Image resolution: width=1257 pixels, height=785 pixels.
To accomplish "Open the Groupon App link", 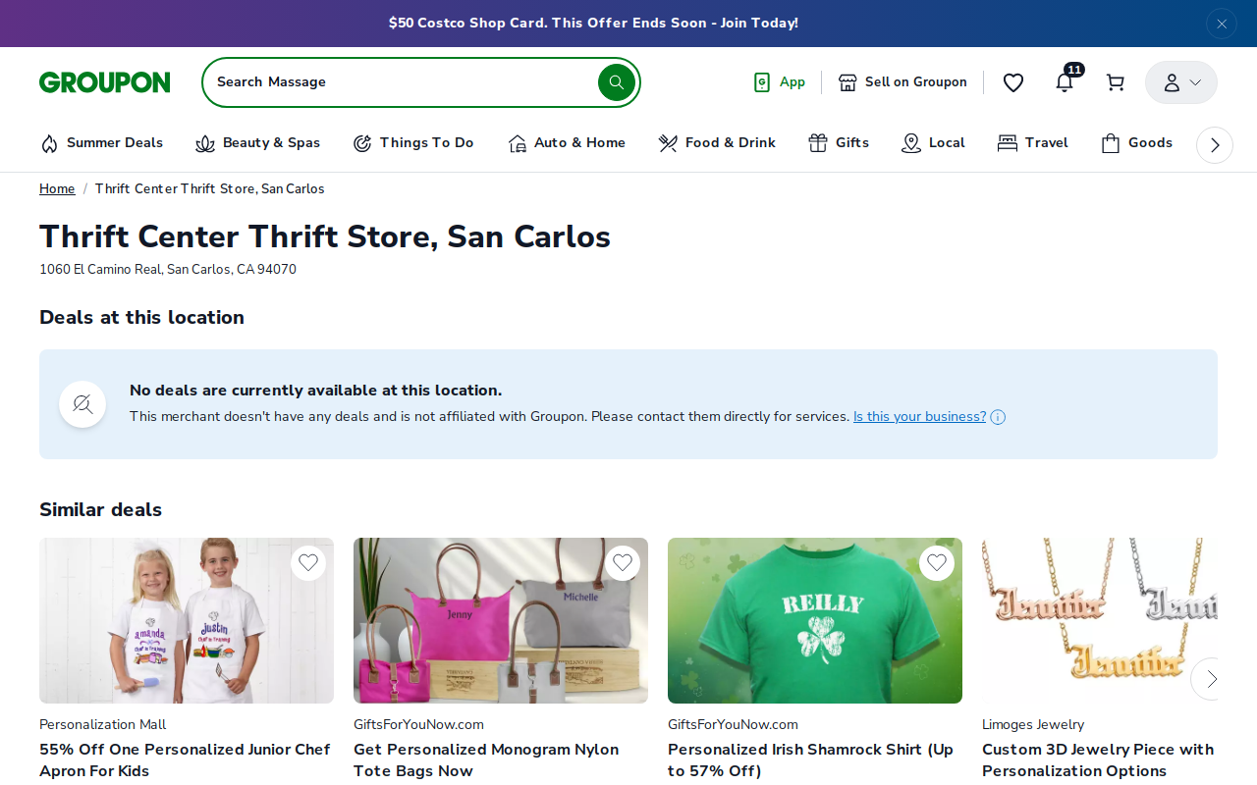I will [780, 82].
